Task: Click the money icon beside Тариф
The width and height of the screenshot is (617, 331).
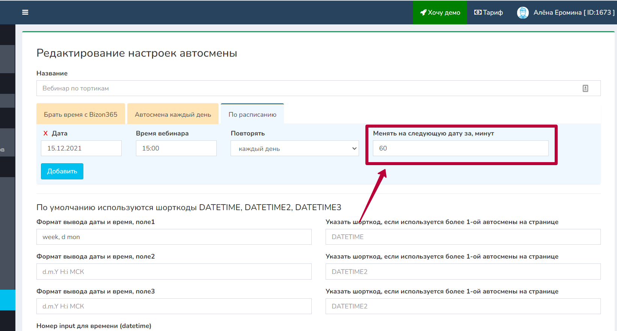Action: click(x=478, y=12)
